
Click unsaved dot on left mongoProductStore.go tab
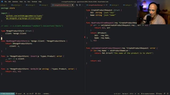(x=73, y=5)
